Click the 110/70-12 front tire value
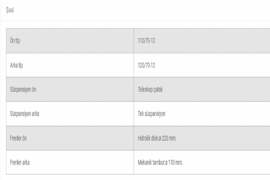Image resolution: width=270 pixels, height=180 pixels. (x=146, y=41)
